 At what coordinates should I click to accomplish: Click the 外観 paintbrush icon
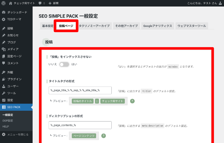click(4, 72)
